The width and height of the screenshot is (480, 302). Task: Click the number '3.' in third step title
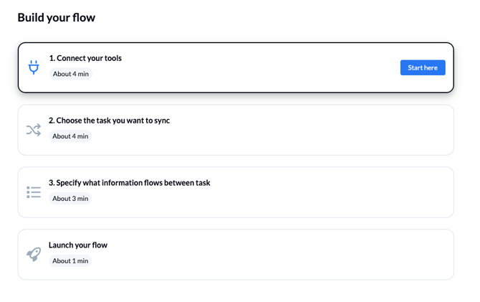click(x=52, y=183)
